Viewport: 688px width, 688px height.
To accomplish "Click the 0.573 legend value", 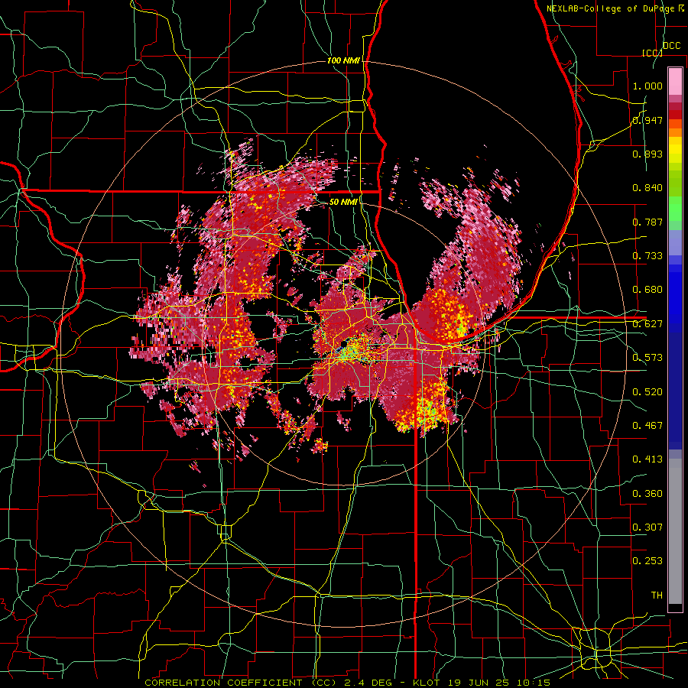I will pyautogui.click(x=647, y=358).
